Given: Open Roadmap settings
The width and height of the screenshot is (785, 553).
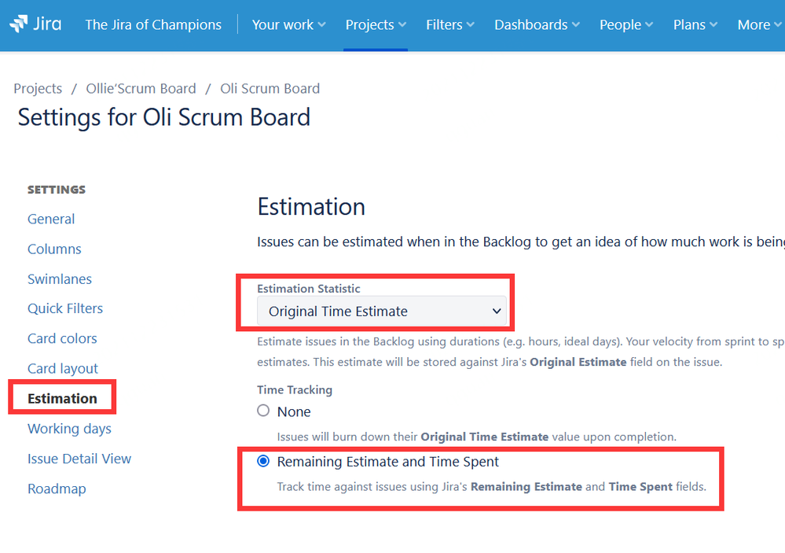Looking at the screenshot, I should [57, 488].
